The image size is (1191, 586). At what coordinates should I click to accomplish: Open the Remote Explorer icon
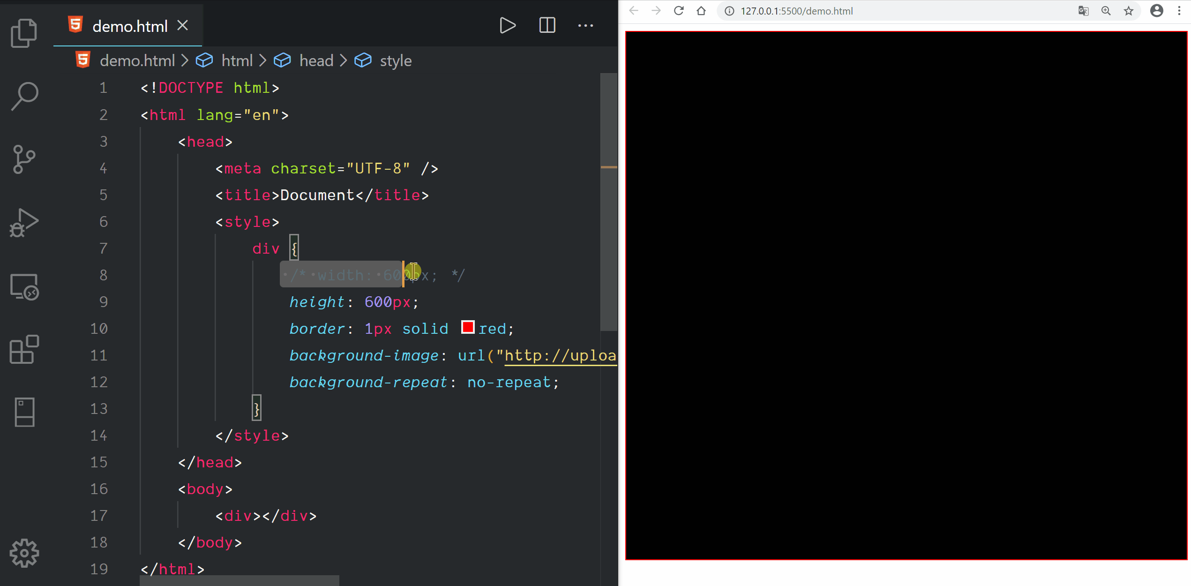coord(24,287)
